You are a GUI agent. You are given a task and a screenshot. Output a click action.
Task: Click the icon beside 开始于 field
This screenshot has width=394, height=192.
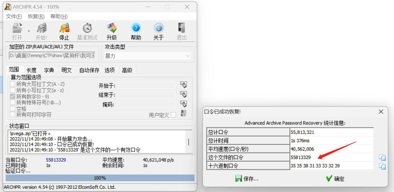(184, 85)
